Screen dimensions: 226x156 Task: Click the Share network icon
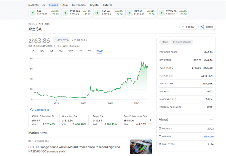click(202, 27)
